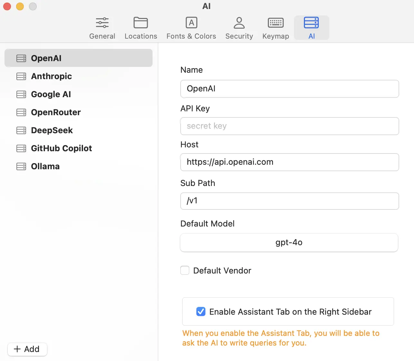
Task: Click the server icon beside Ollama
Action: point(21,166)
